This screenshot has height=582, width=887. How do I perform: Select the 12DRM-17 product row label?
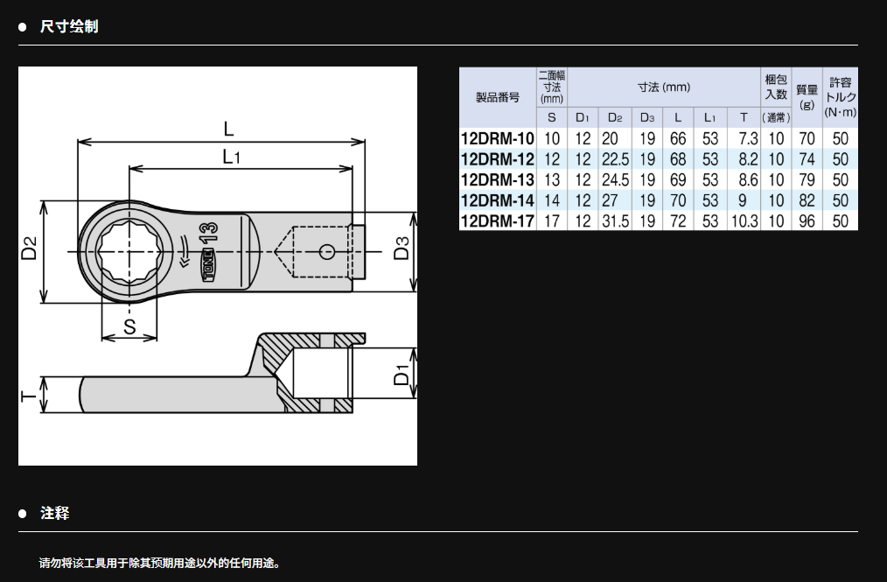497,221
